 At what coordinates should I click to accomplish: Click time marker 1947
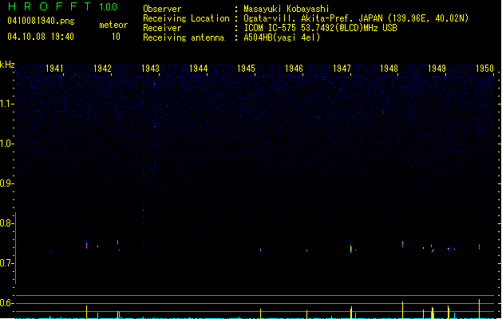coord(342,69)
